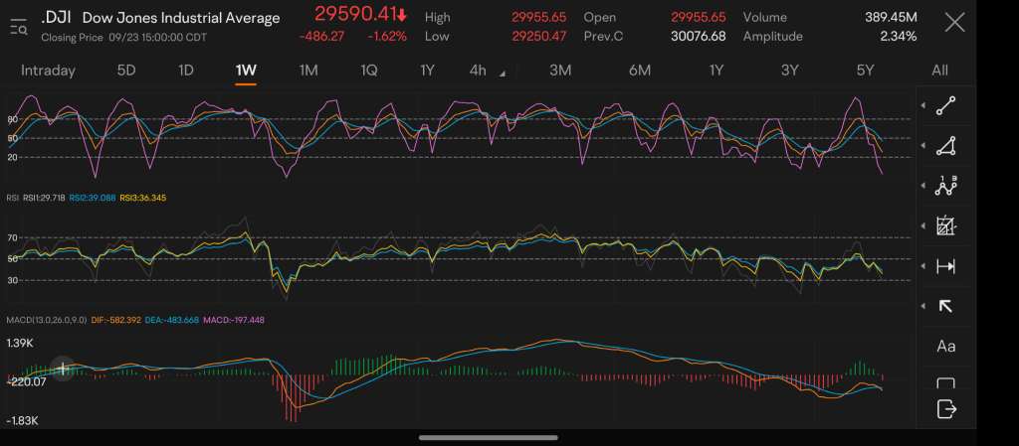Expand the measure tool submenu arrow
The width and height of the screenshot is (1019, 446).
click(923, 266)
